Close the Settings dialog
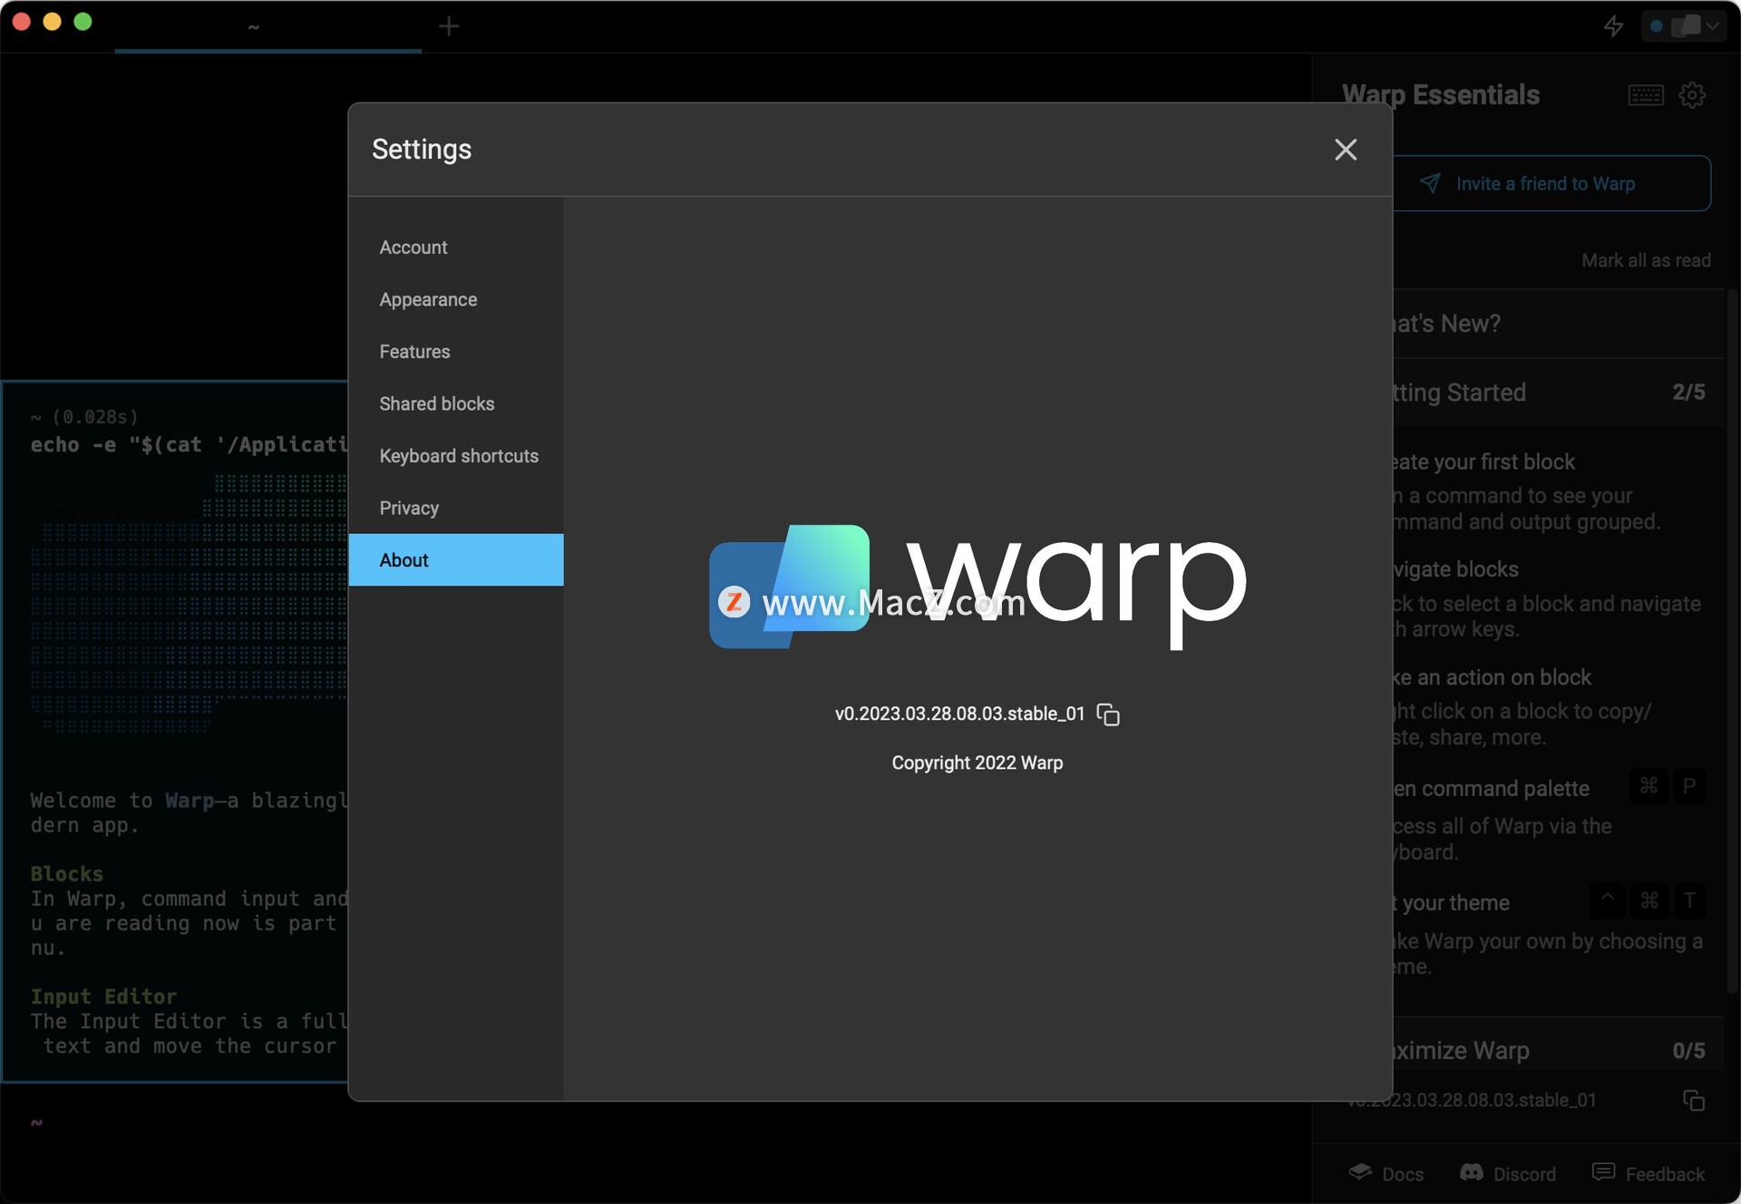This screenshot has width=1741, height=1204. click(x=1346, y=150)
